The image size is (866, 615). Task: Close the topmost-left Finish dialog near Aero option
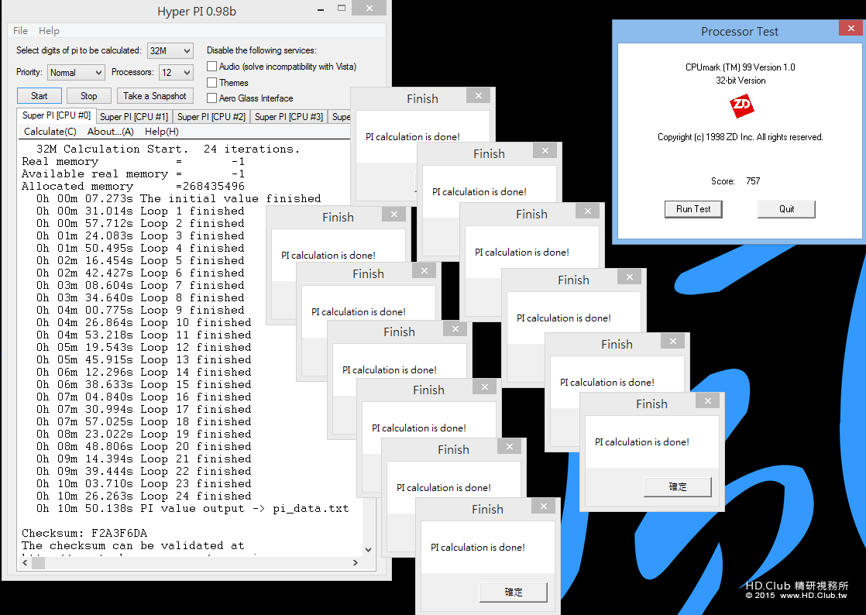[x=478, y=95]
